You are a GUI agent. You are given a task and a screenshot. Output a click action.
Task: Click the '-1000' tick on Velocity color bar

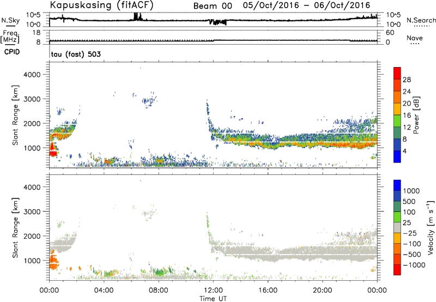point(414,265)
